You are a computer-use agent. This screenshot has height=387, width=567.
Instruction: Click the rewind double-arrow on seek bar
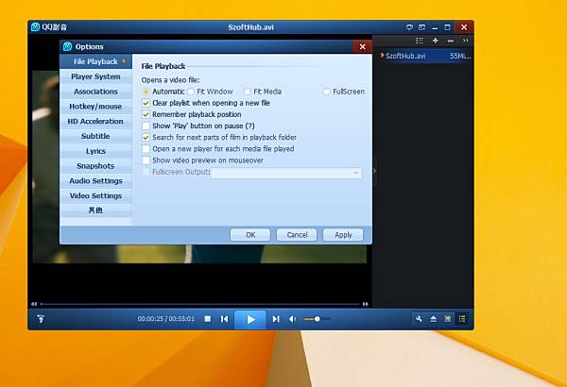tap(34, 304)
